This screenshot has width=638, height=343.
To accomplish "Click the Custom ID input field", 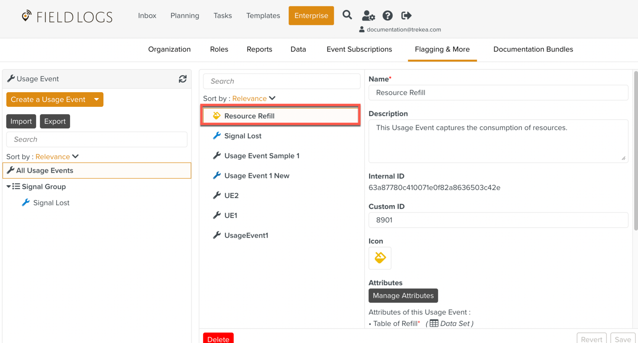I will pyautogui.click(x=498, y=220).
